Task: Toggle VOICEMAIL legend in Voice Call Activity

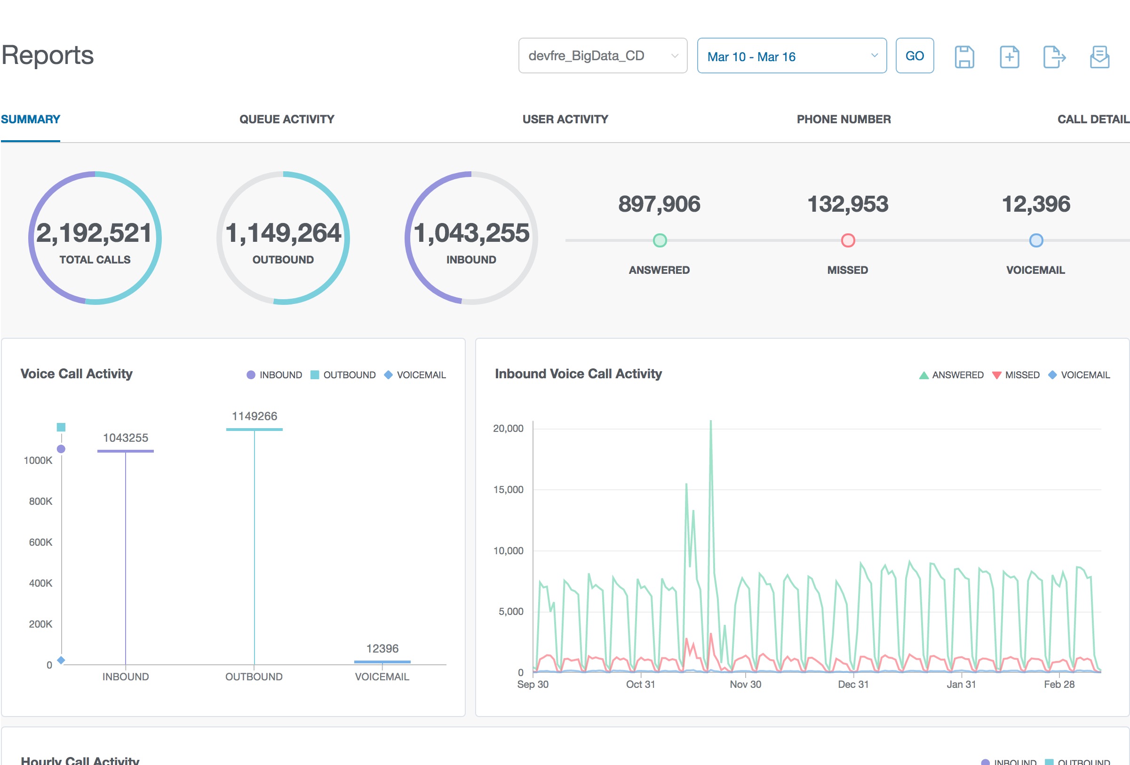Action: 415,375
